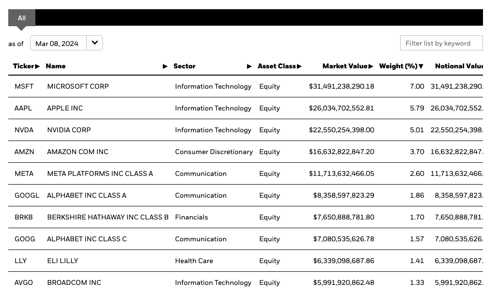Sort holdings by Ticker column arrow
The height and width of the screenshot is (297, 498).
pos(37,66)
